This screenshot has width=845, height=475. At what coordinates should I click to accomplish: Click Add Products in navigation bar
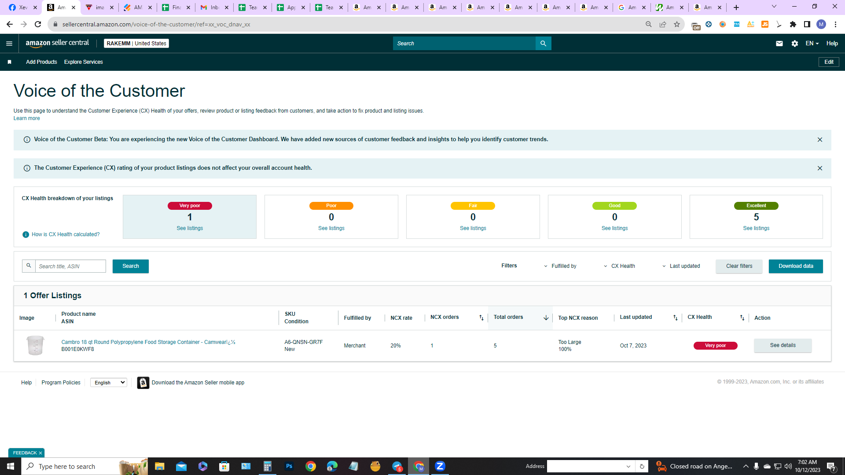[x=41, y=62]
